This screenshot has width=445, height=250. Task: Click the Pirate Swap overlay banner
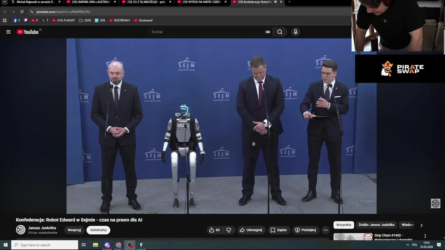[x=400, y=68]
